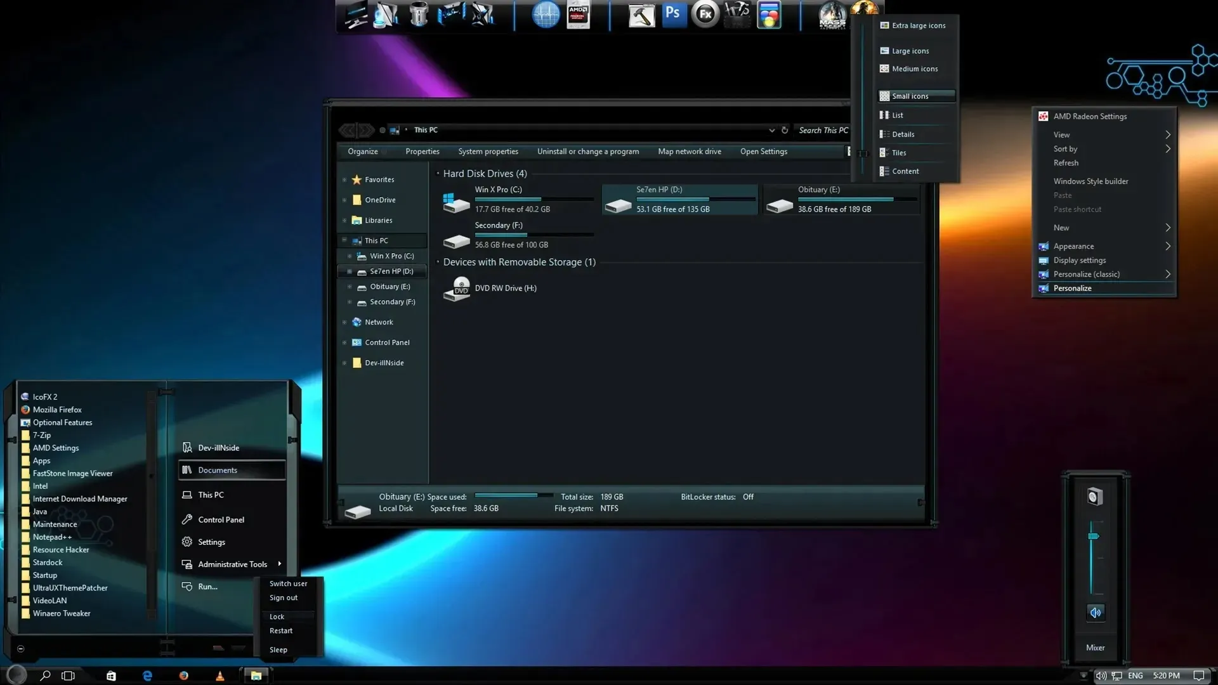Choose Large icons view
Screen dimensions: 1218x685
pyautogui.click(x=917, y=51)
